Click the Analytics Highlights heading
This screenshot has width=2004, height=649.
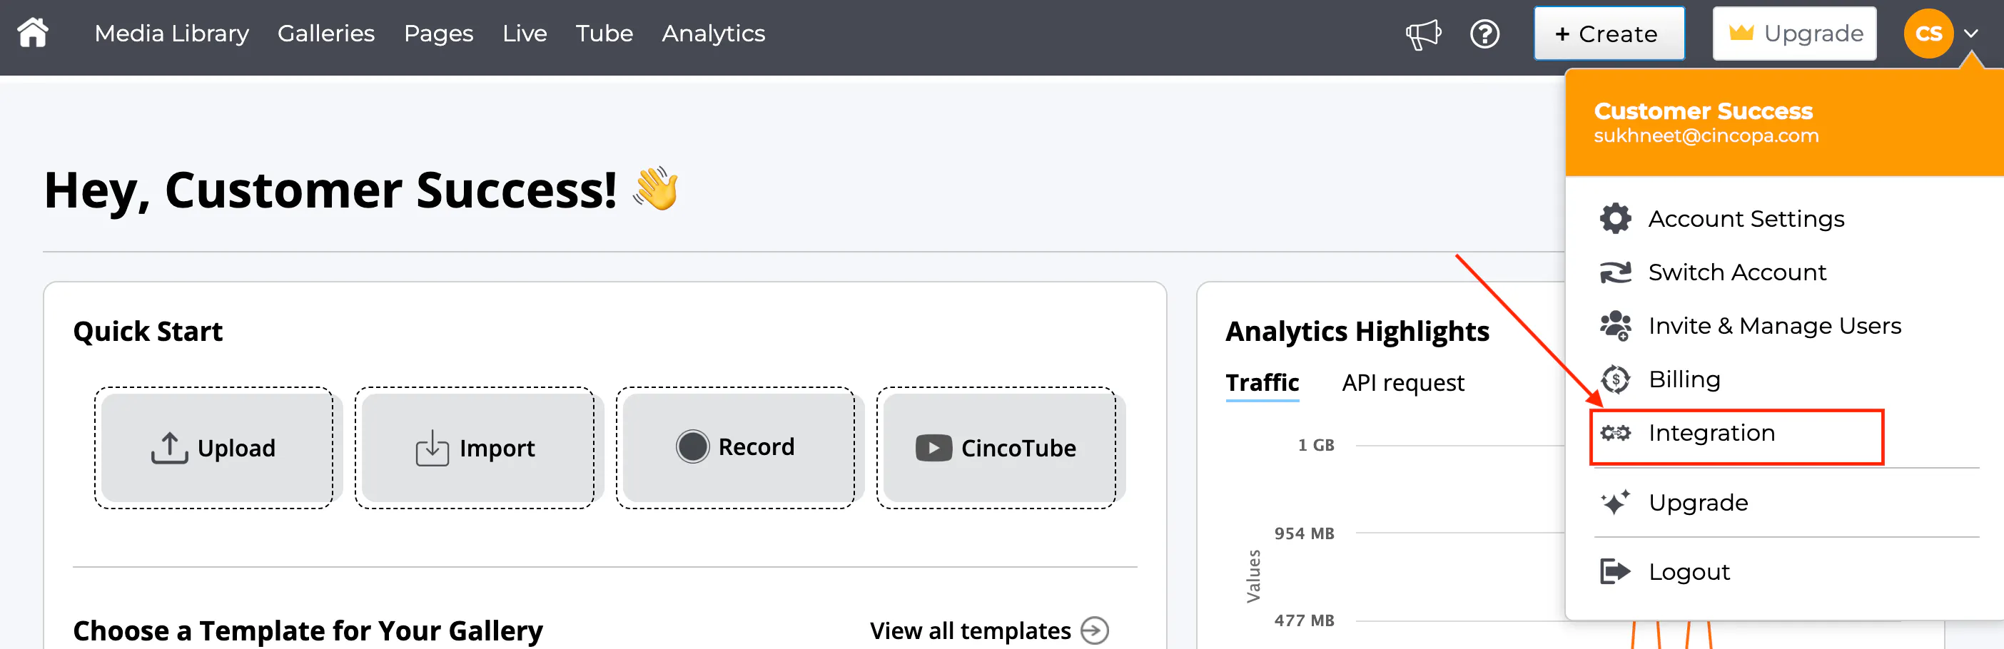1357,331
